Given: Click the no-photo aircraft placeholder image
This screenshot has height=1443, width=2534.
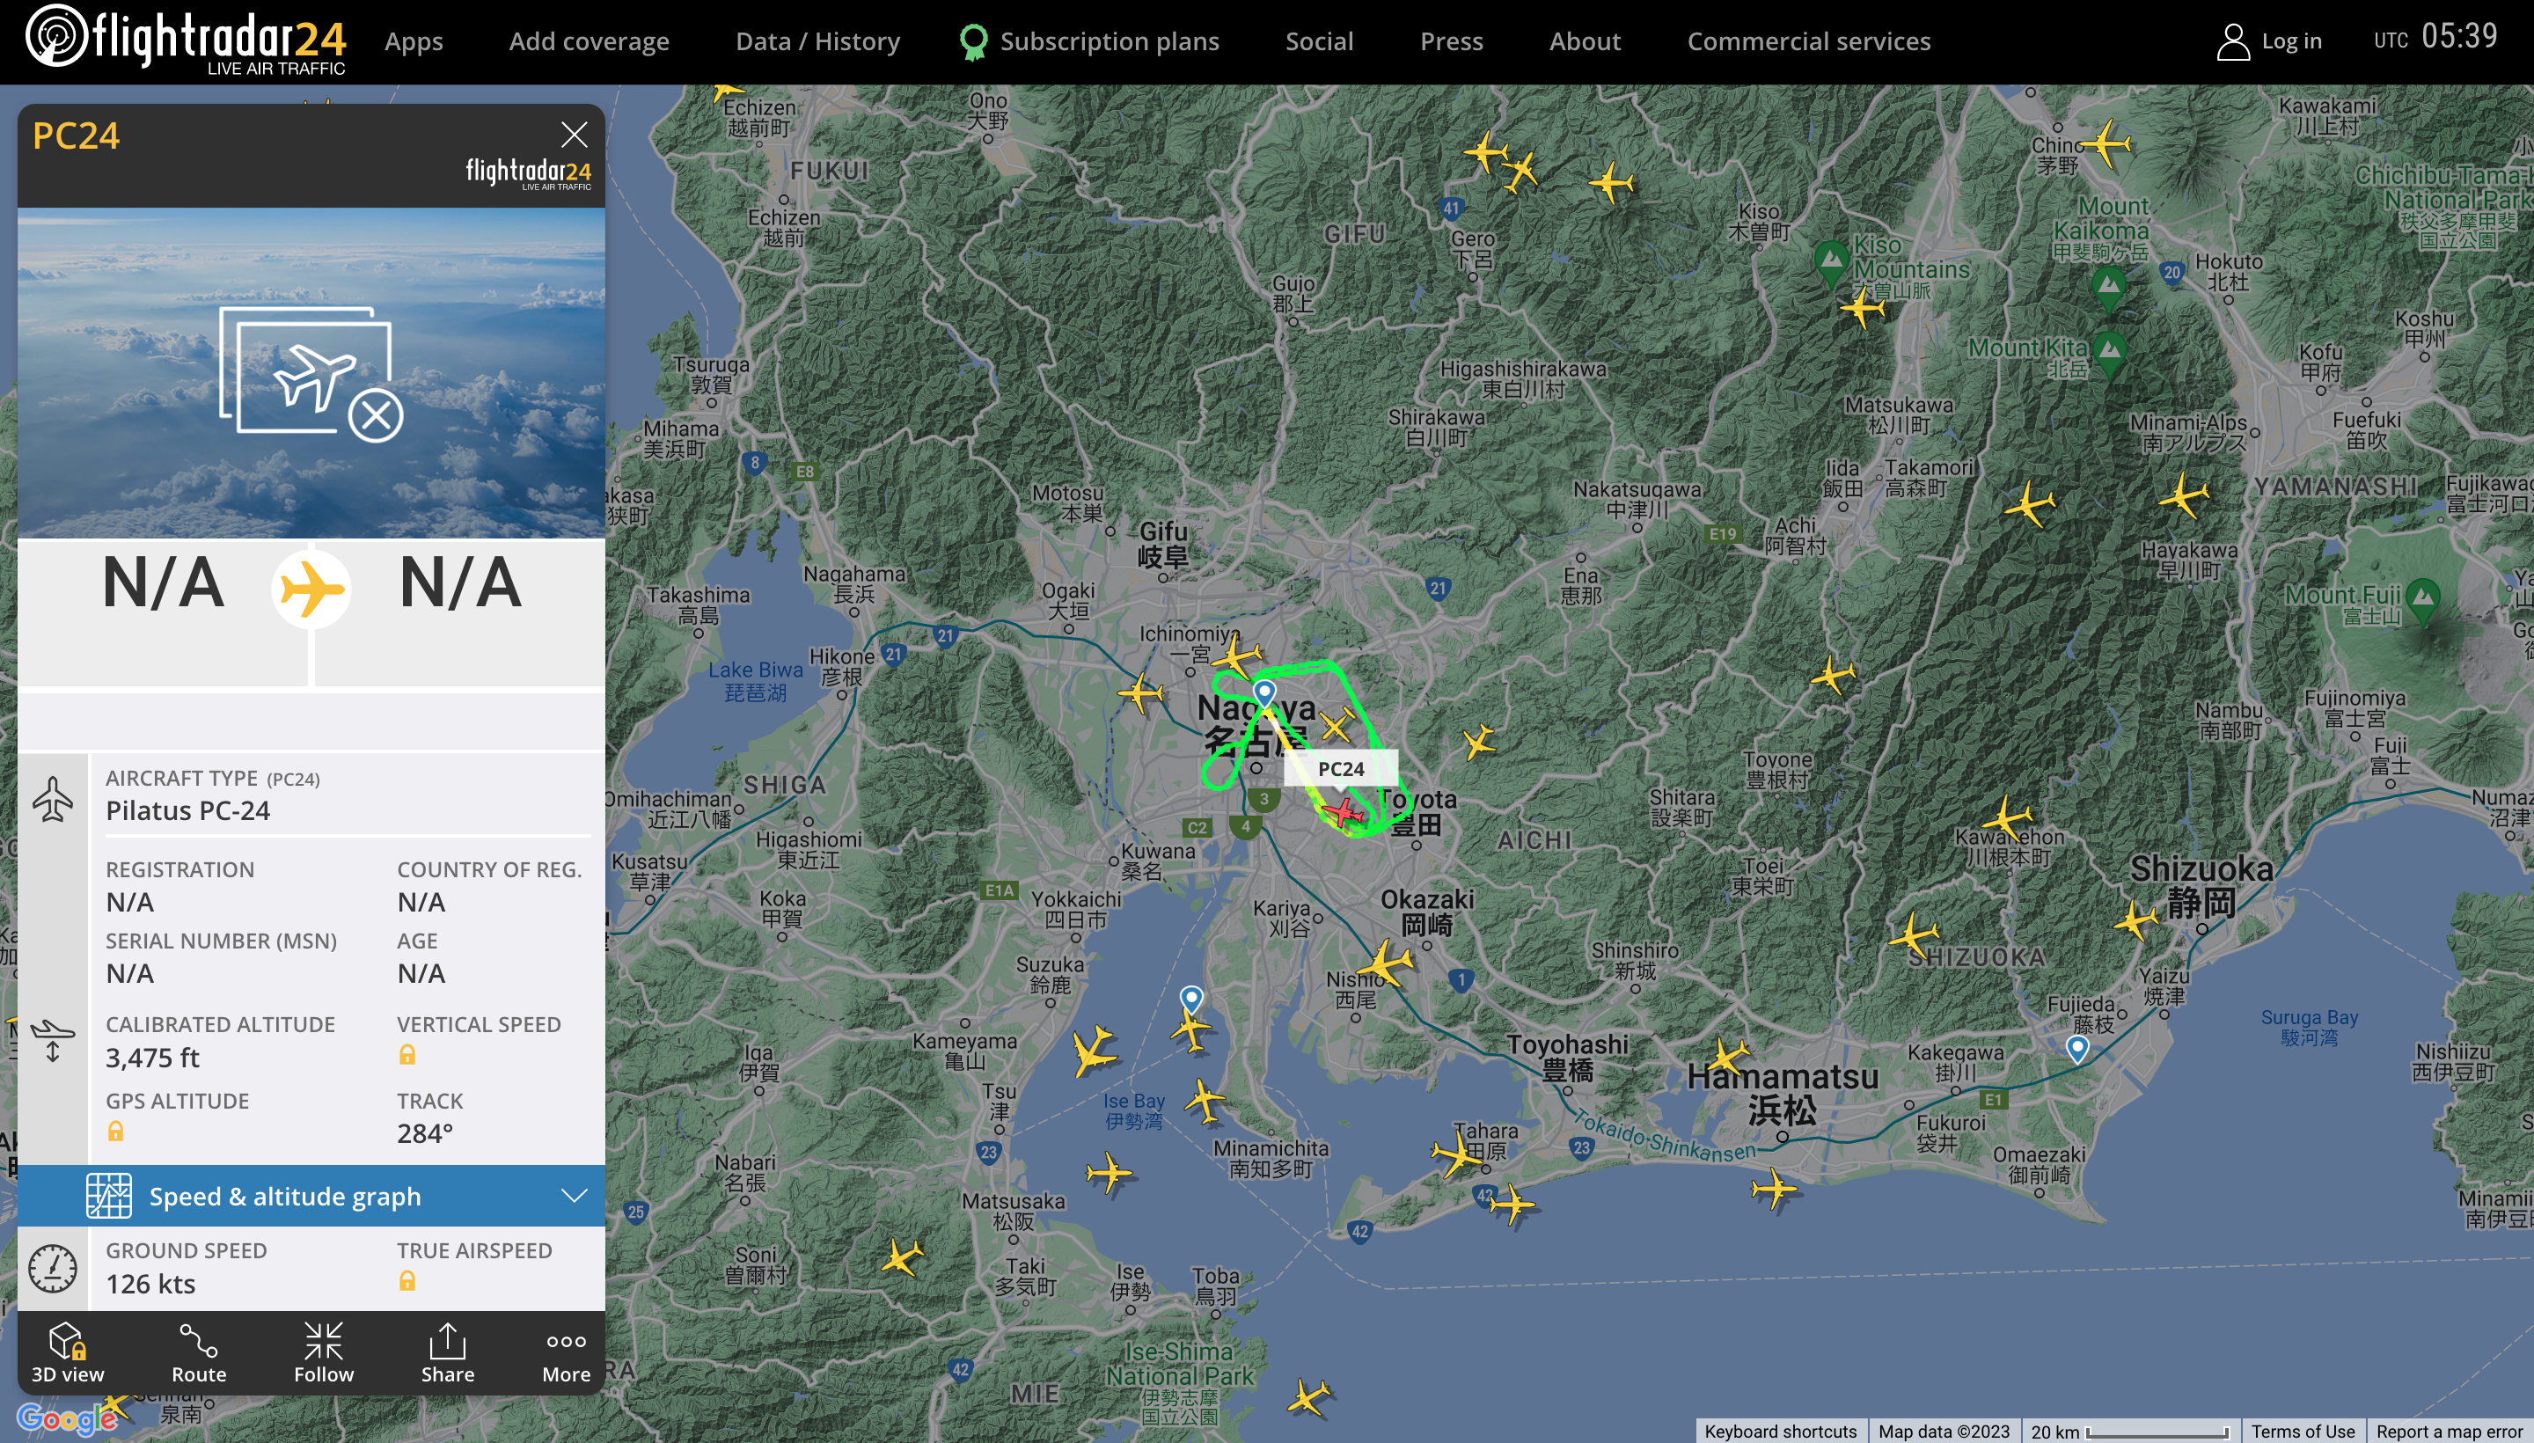Looking at the screenshot, I should (x=311, y=375).
